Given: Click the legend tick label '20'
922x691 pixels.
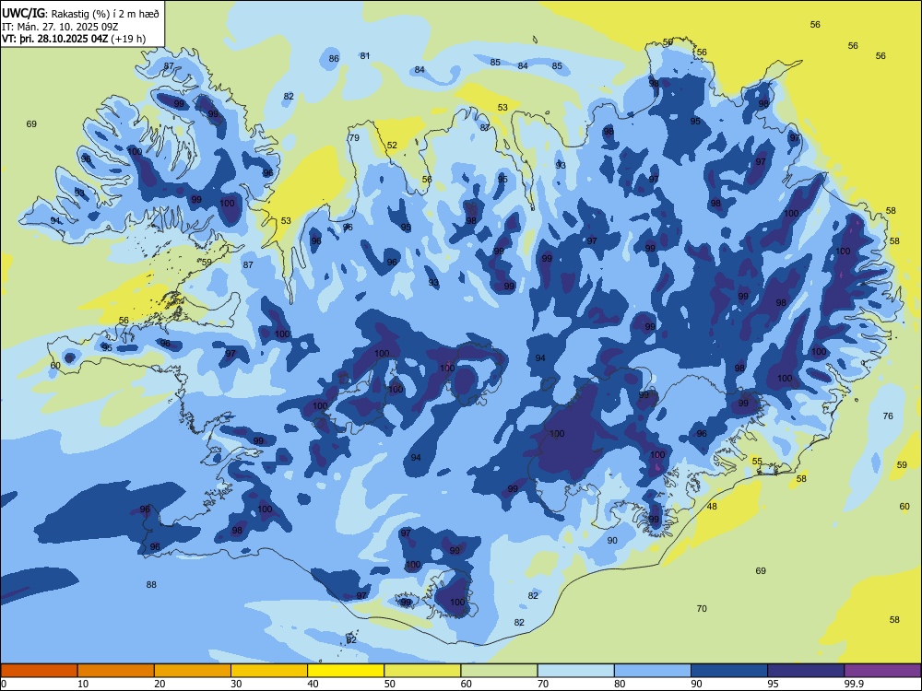Looking at the screenshot, I should pos(160,684).
